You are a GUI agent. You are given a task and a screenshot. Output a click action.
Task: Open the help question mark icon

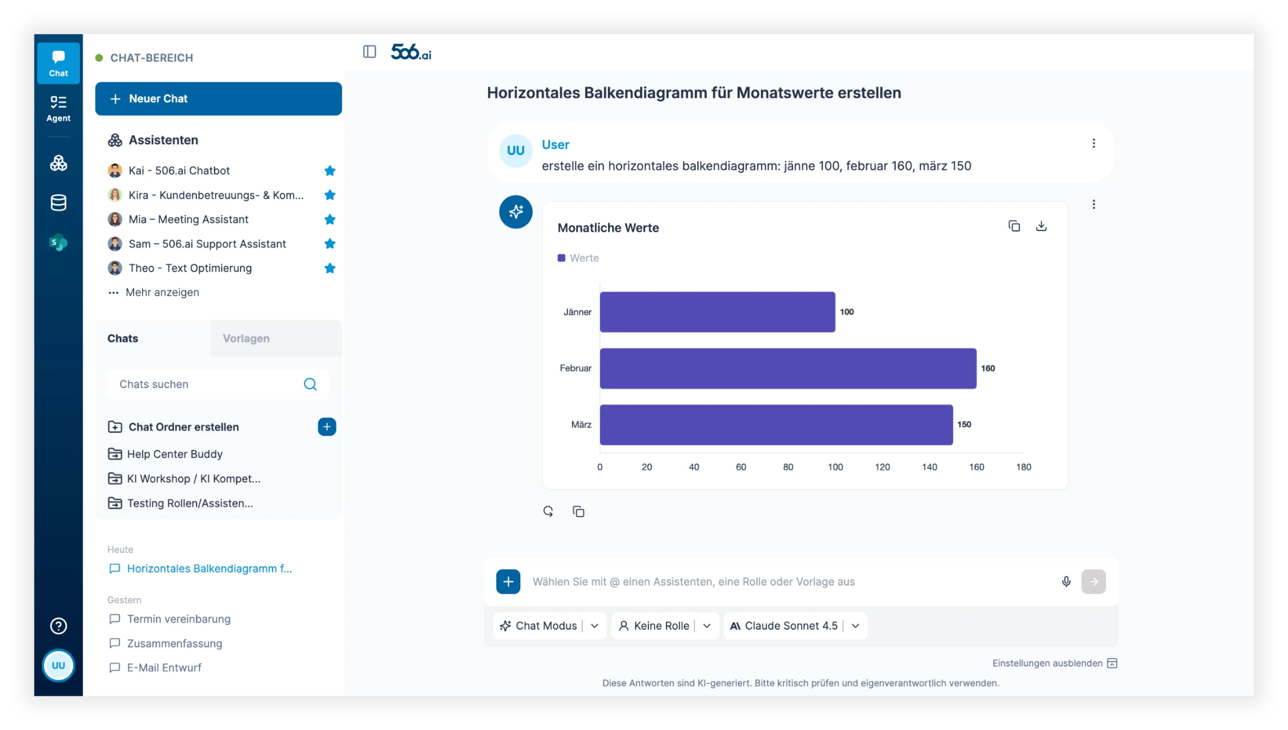58,626
